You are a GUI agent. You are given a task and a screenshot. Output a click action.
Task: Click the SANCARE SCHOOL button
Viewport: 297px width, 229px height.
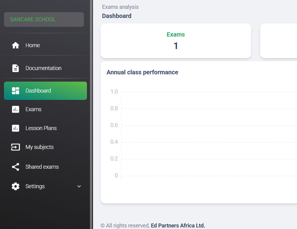pyautogui.click(x=44, y=19)
